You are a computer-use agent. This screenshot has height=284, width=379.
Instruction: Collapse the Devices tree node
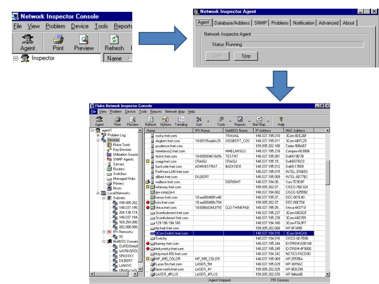(x=98, y=140)
